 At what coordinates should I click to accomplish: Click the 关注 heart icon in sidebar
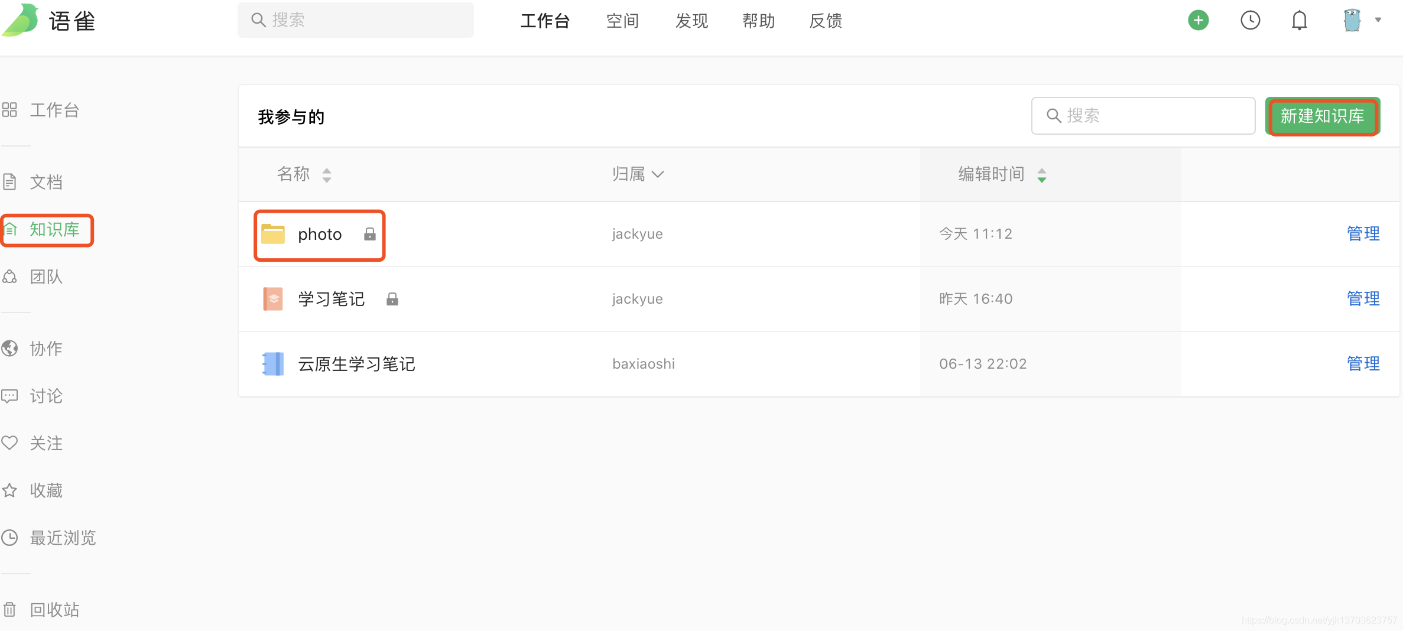click(x=9, y=443)
